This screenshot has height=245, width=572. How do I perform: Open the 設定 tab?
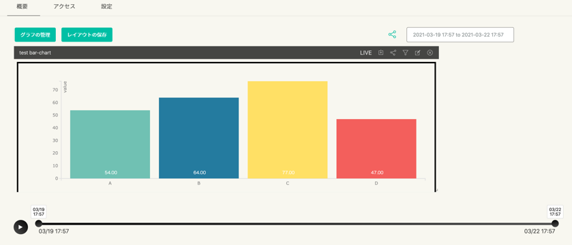(x=106, y=7)
